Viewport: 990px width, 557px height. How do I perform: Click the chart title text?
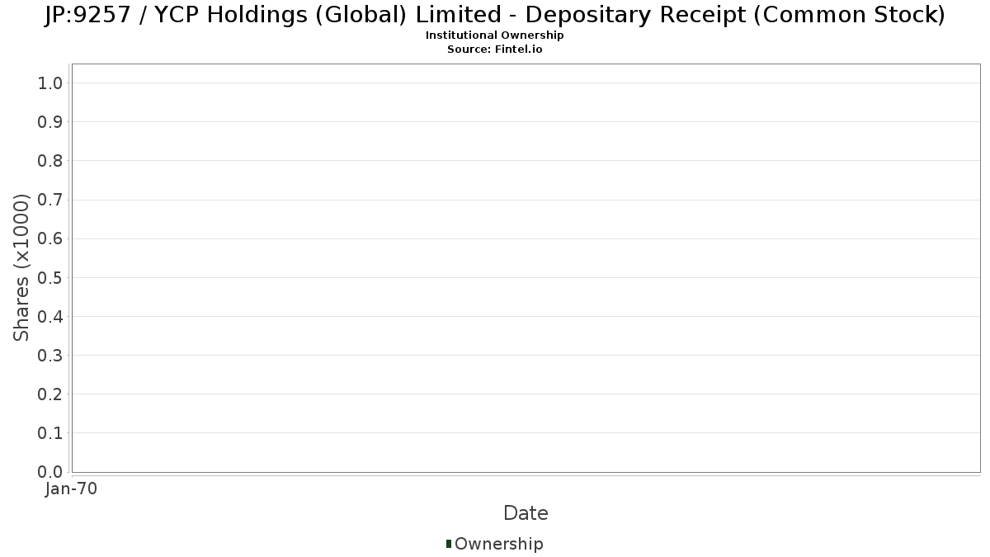tap(495, 14)
